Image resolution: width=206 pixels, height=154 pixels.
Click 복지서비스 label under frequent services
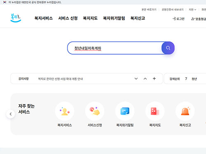tap(65, 125)
